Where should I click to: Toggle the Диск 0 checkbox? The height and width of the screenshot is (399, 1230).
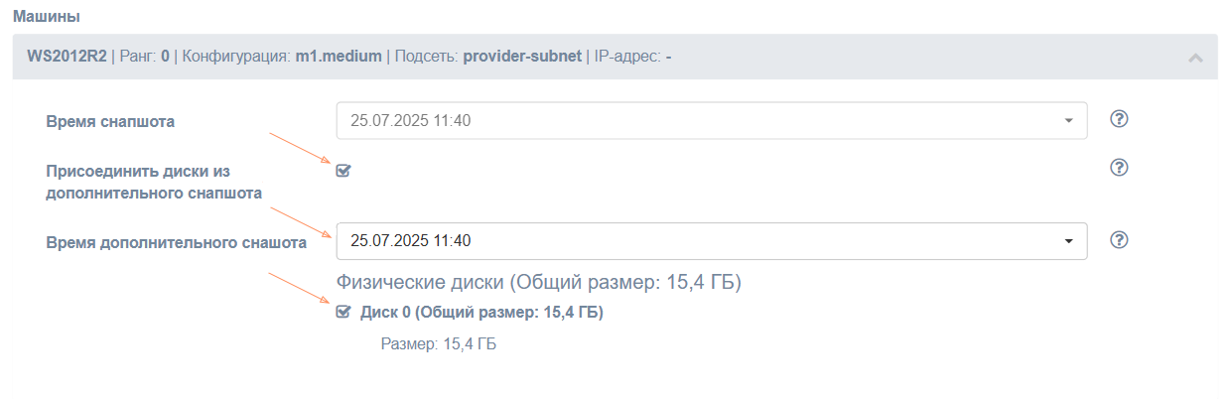point(343,312)
